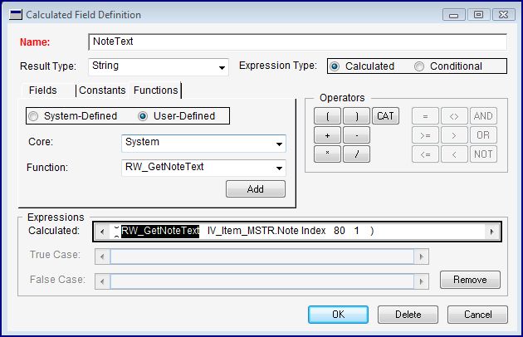Click the Remove button
Screen dimensions: 523x337
pyautogui.click(x=470, y=280)
